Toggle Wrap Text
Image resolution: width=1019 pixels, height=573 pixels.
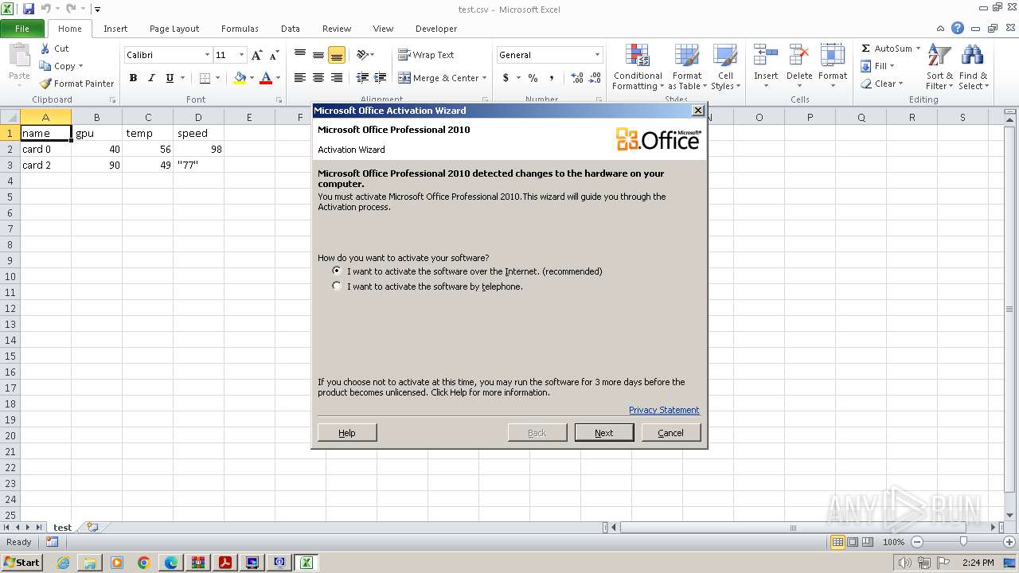pos(427,55)
